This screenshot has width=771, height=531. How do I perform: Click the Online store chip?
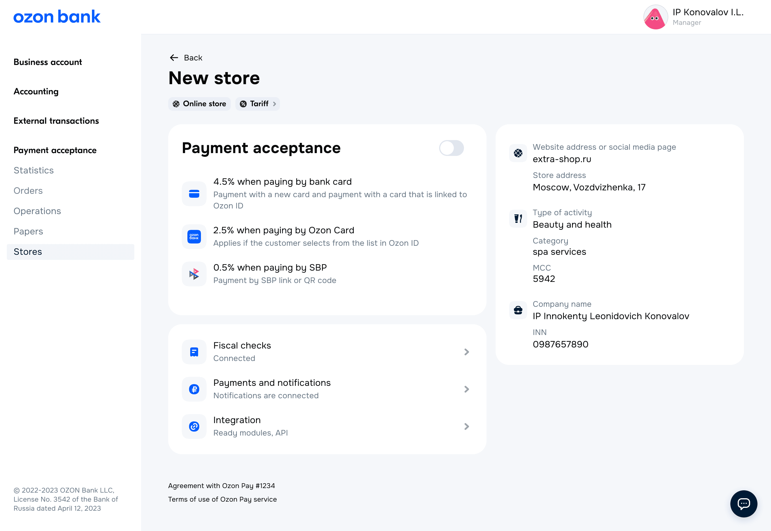pos(200,104)
